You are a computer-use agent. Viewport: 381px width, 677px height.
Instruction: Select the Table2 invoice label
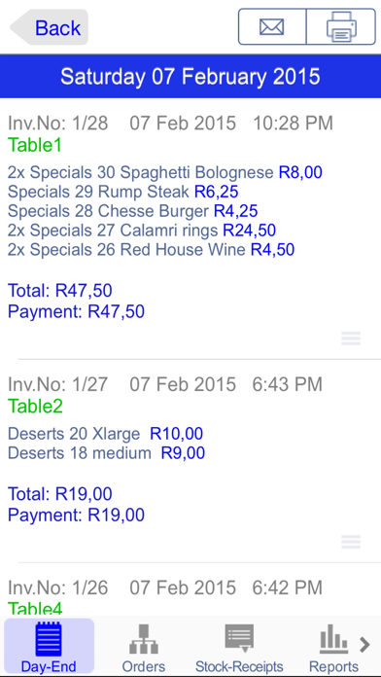pos(35,406)
